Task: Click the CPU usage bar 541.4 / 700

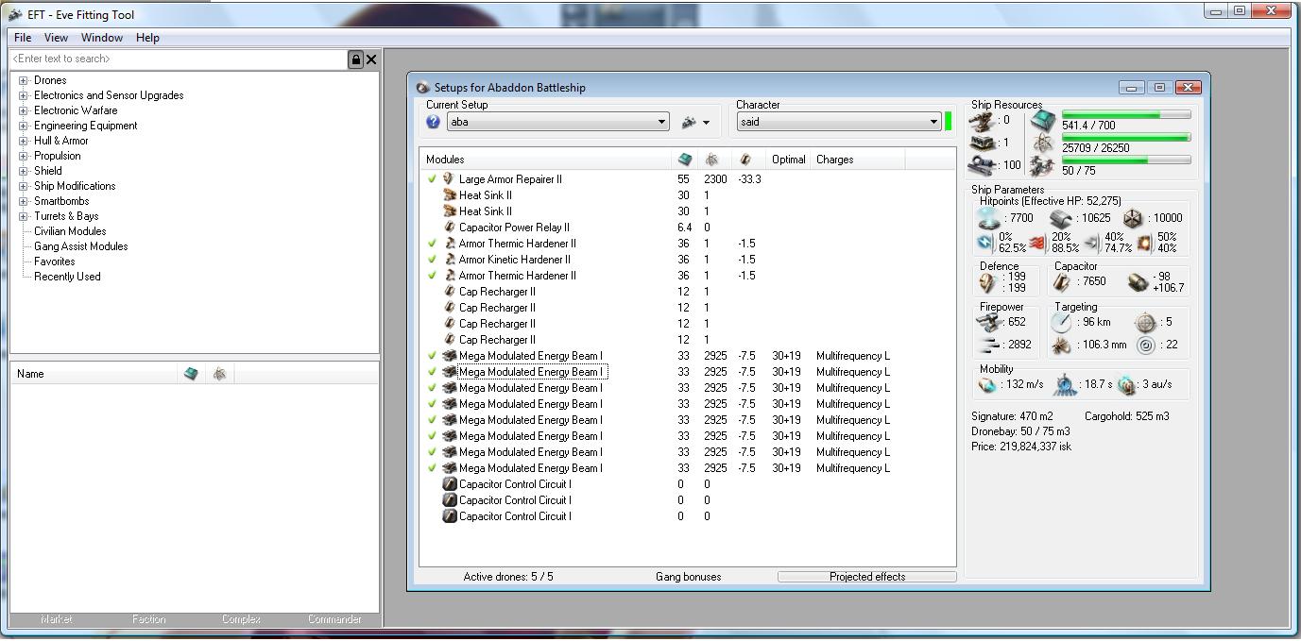Action: [x=1126, y=114]
